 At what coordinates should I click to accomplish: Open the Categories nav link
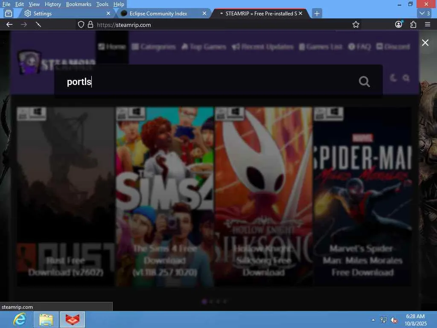tap(154, 47)
